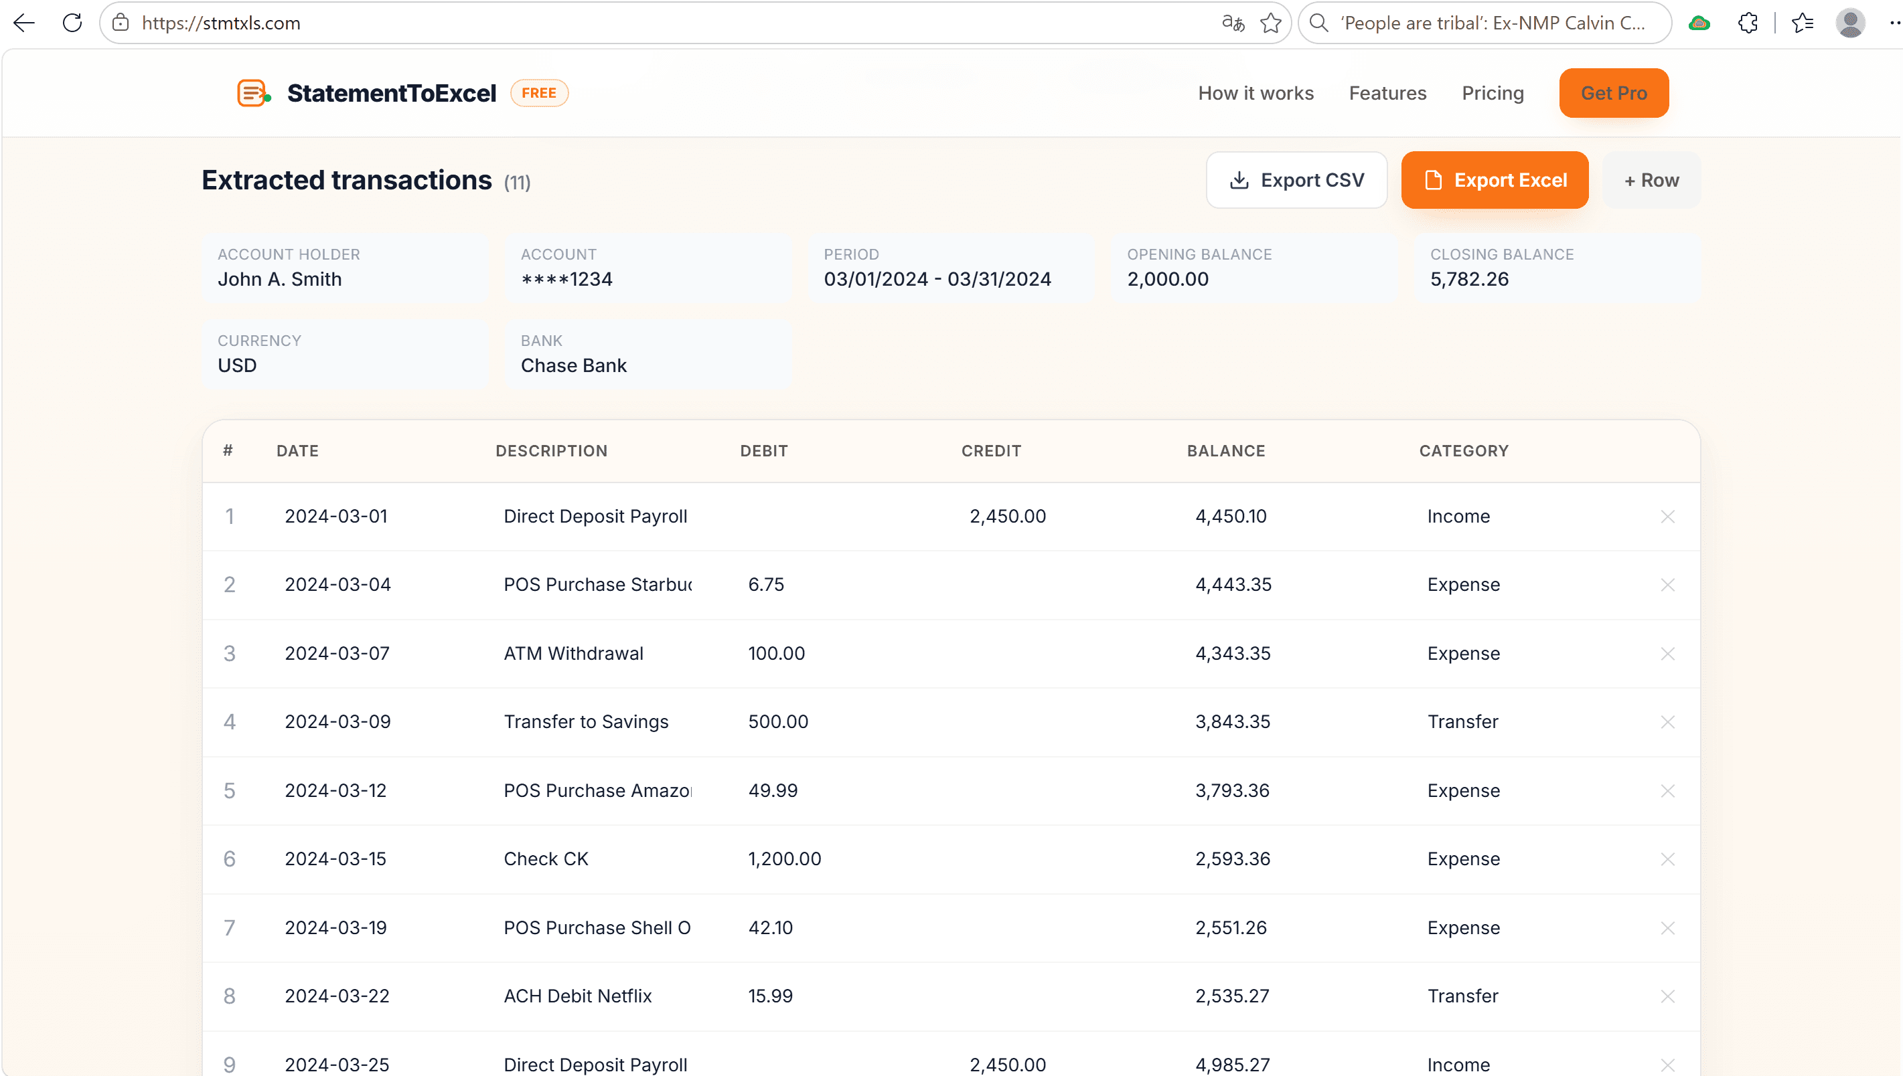Remove the Transfer to Savings row
The width and height of the screenshot is (1903, 1076).
click(1668, 722)
